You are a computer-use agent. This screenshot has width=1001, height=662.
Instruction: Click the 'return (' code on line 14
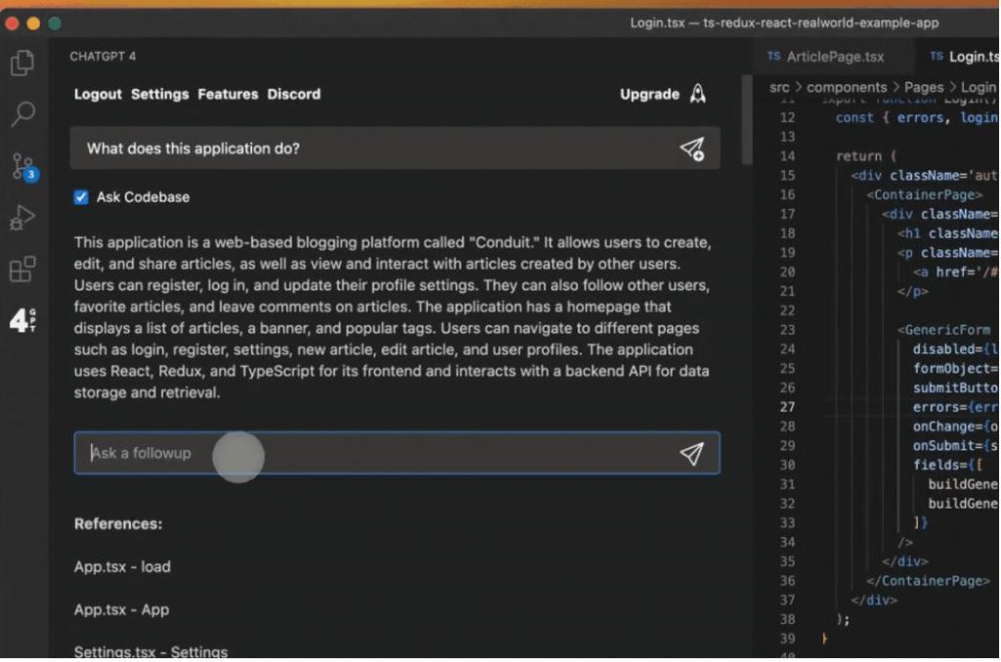point(866,156)
